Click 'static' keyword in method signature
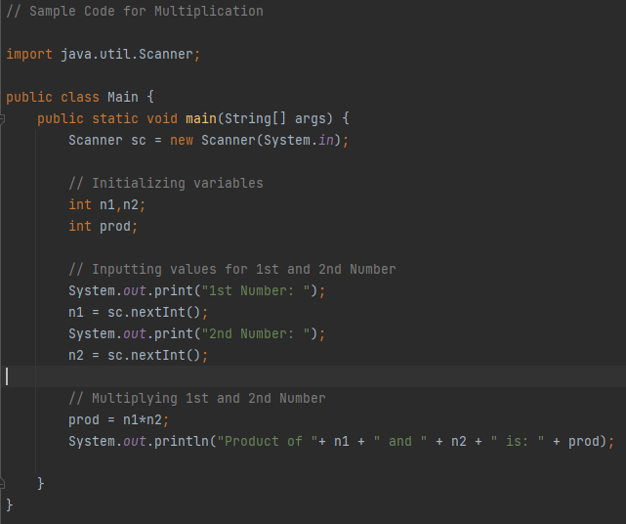Screen dimensions: 626x524 (x=115, y=118)
